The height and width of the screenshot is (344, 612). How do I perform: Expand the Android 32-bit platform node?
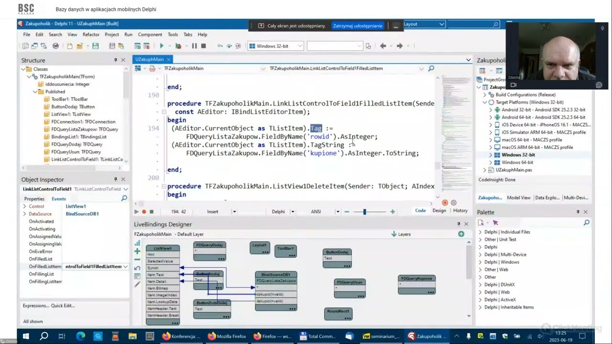[x=491, y=110]
